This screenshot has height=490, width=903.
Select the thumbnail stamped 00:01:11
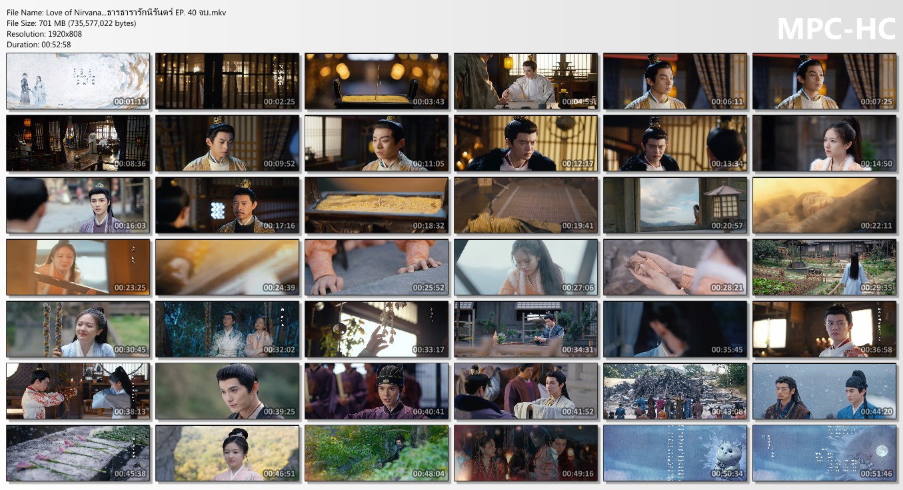coord(78,81)
